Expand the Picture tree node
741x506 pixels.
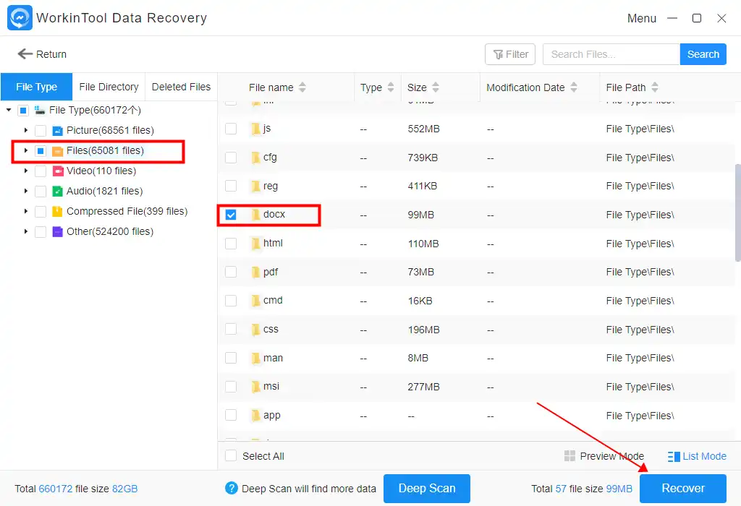click(26, 130)
